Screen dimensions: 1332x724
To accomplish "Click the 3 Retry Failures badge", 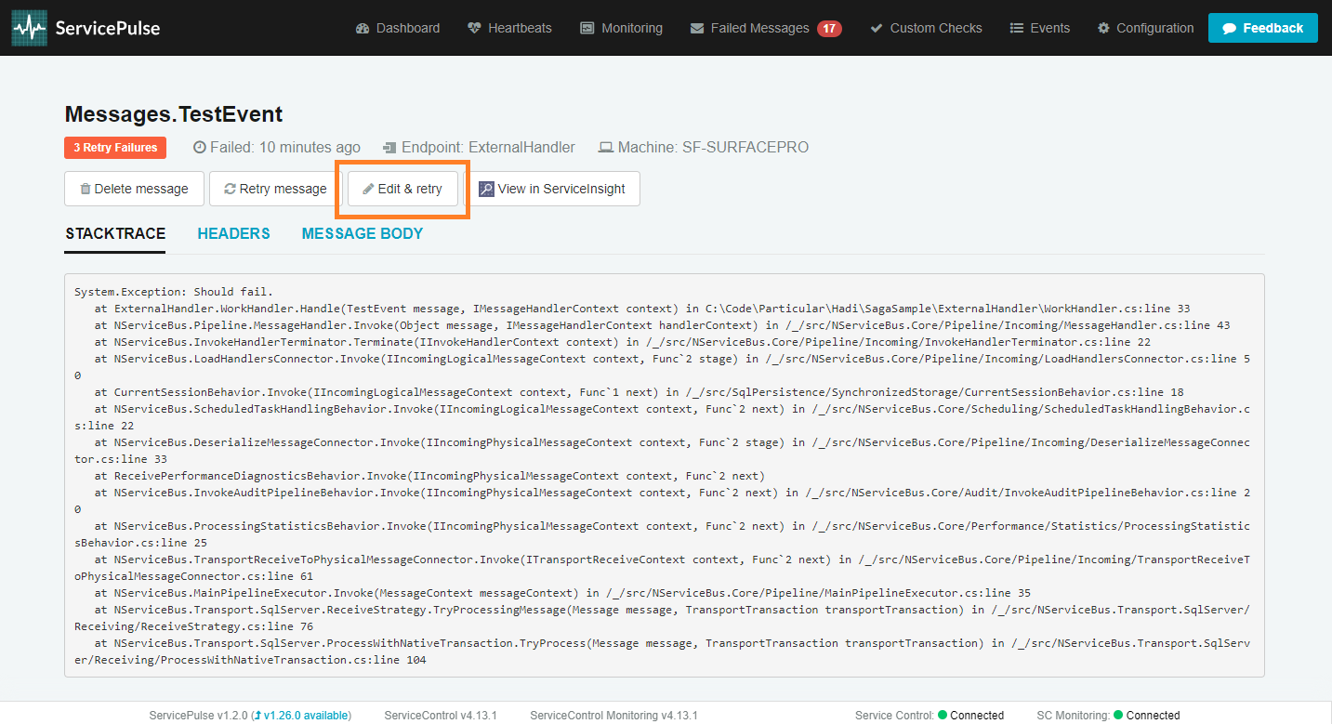I will click(x=115, y=148).
